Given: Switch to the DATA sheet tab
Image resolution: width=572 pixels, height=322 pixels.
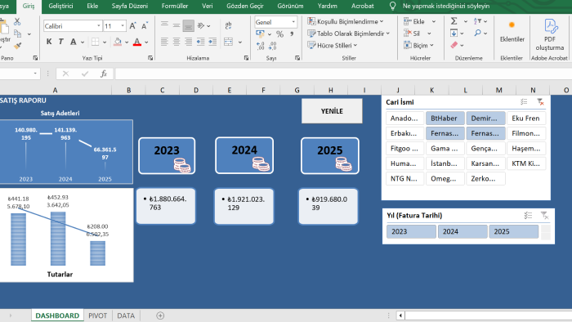Looking at the screenshot, I should tap(126, 315).
